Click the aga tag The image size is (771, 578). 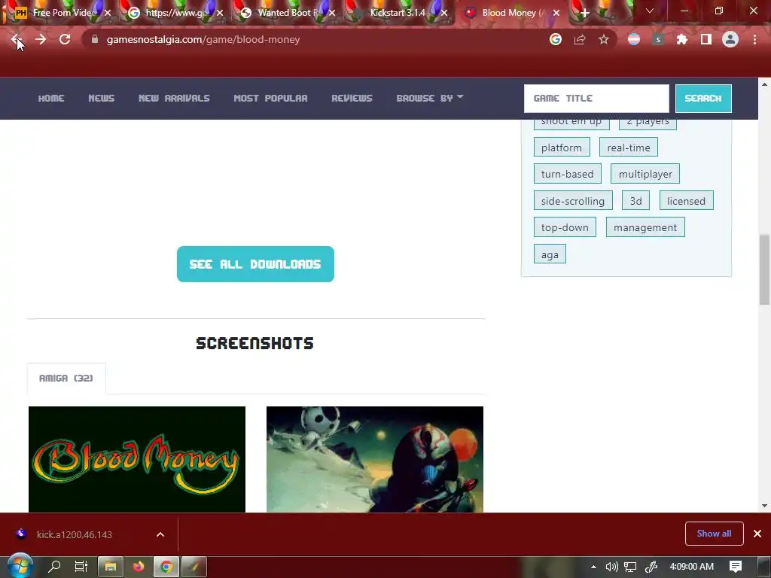(550, 254)
